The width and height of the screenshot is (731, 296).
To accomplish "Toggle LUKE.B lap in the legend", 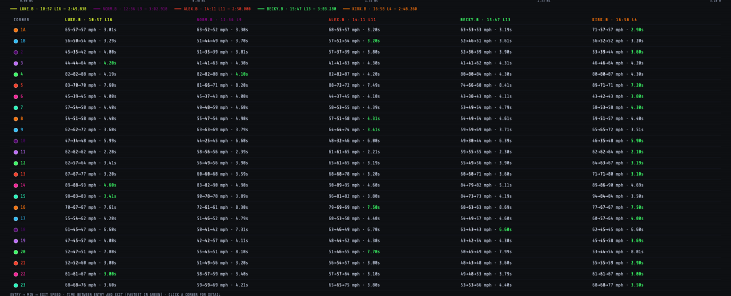I will (x=49, y=9).
